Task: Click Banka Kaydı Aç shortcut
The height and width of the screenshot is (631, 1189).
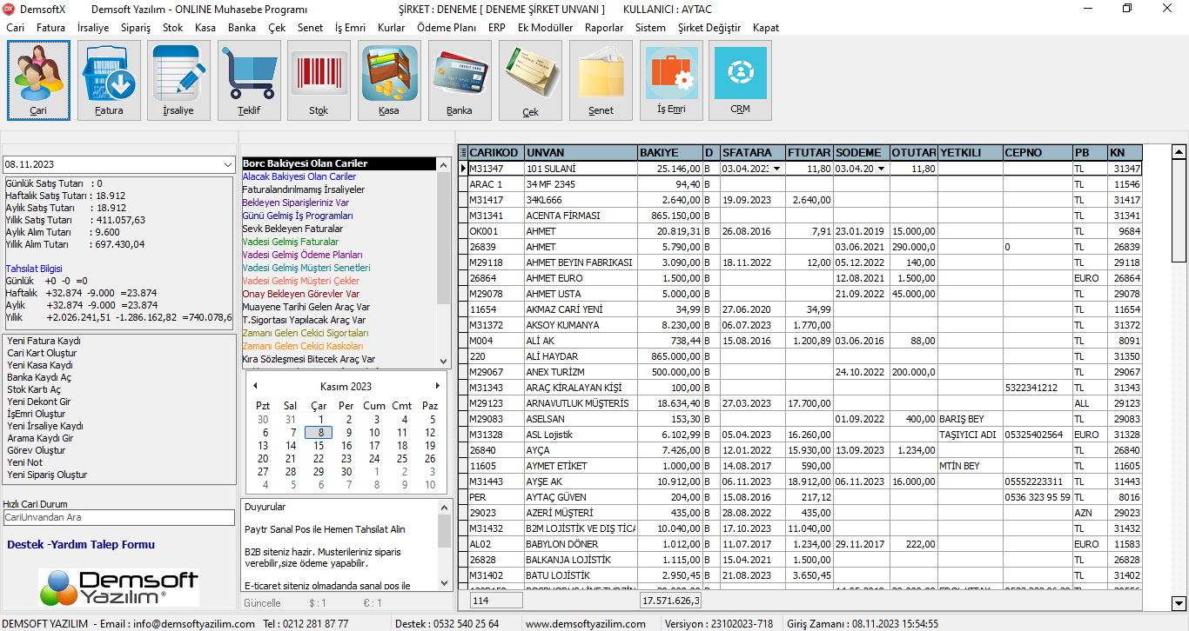Action: point(39,377)
